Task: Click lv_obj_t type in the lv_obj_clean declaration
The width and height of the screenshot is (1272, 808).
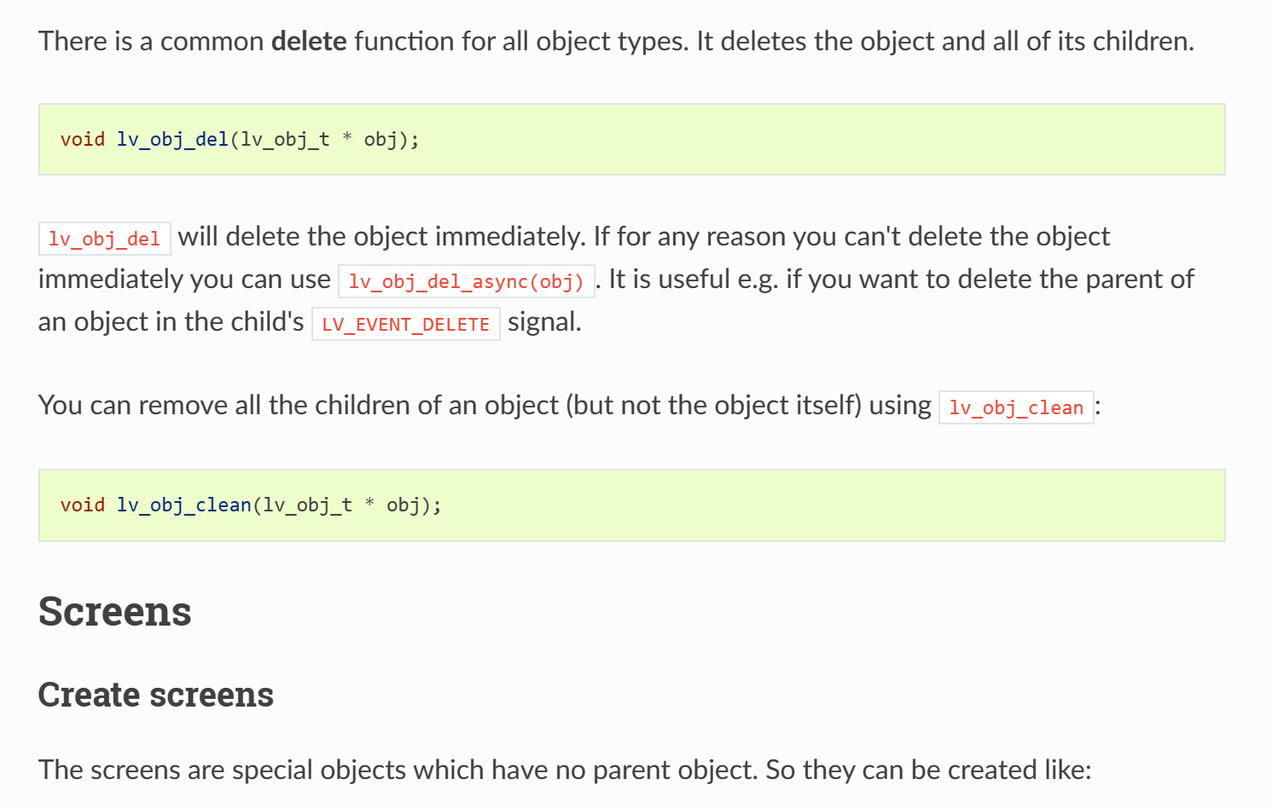Action: click(x=307, y=505)
